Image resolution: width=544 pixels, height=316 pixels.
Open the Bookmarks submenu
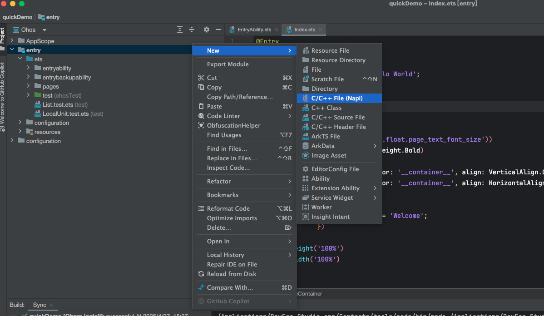tap(245, 195)
